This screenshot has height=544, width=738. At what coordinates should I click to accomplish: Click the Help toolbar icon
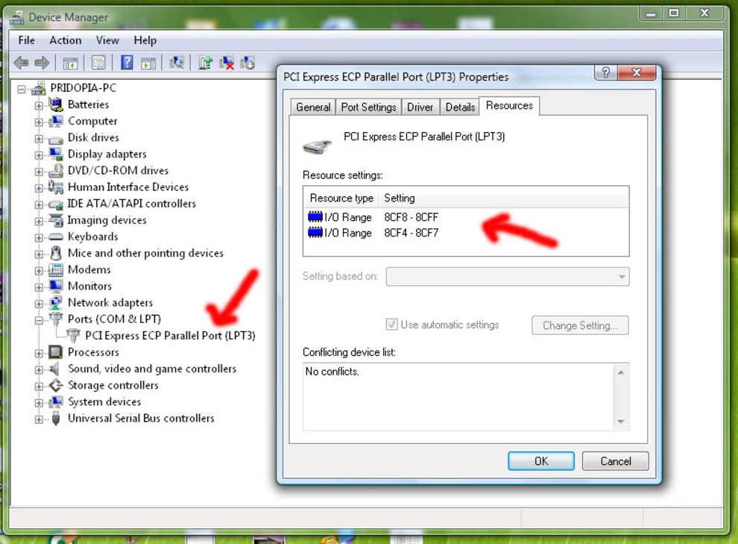click(x=127, y=63)
